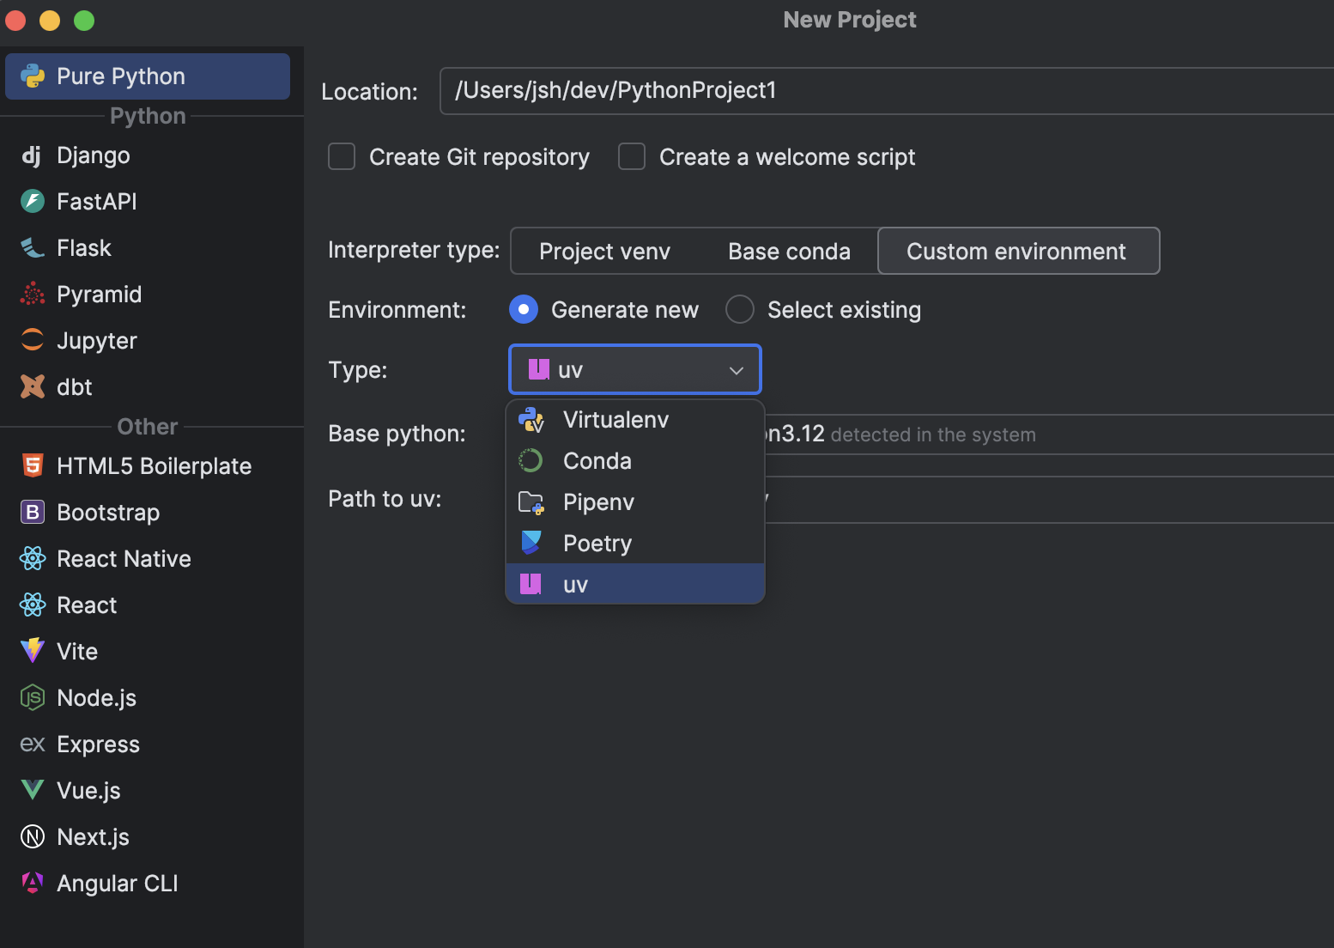
Task: Choose Pipenv from the type list
Action: pos(635,502)
